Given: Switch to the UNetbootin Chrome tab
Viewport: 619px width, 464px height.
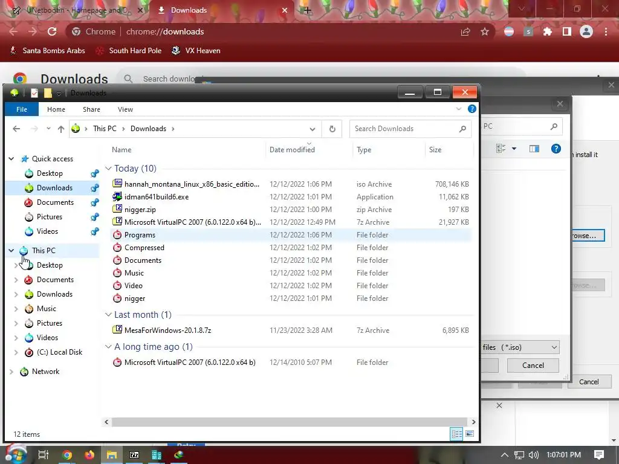Looking at the screenshot, I should click(77, 10).
